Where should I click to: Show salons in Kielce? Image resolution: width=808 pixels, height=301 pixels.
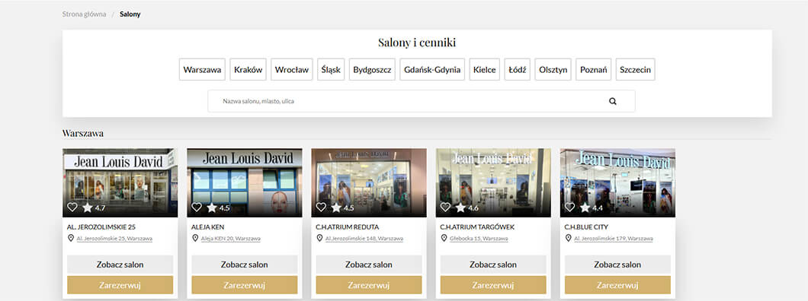(x=484, y=69)
